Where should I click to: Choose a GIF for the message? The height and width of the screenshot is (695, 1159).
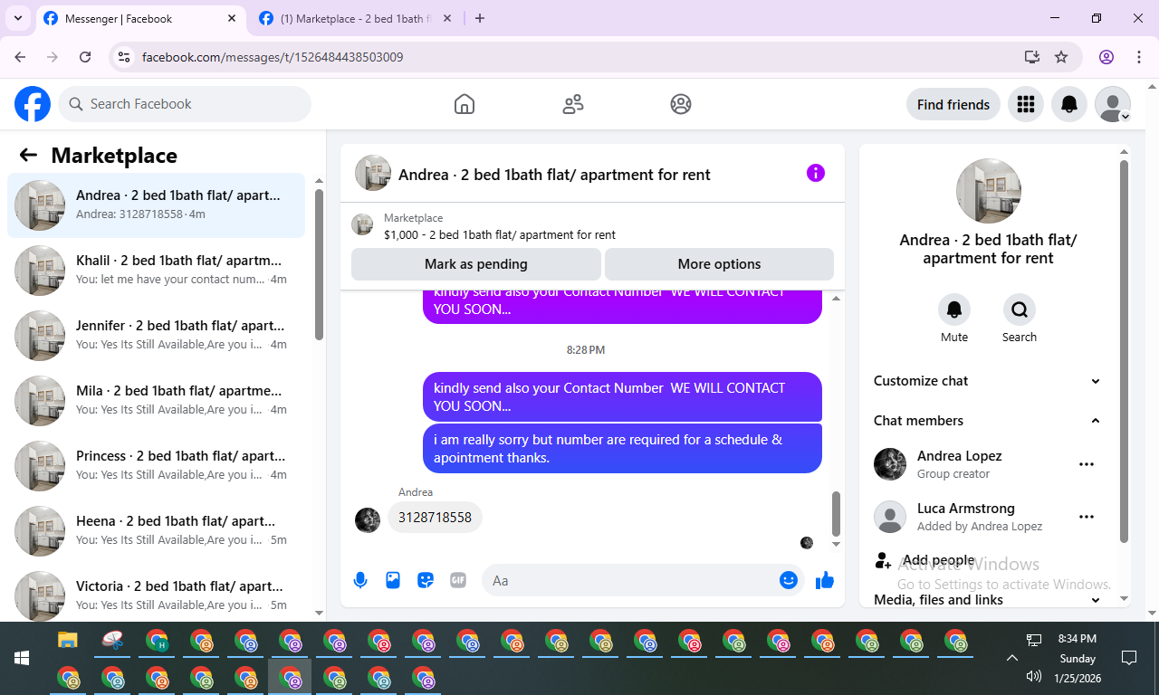458,580
